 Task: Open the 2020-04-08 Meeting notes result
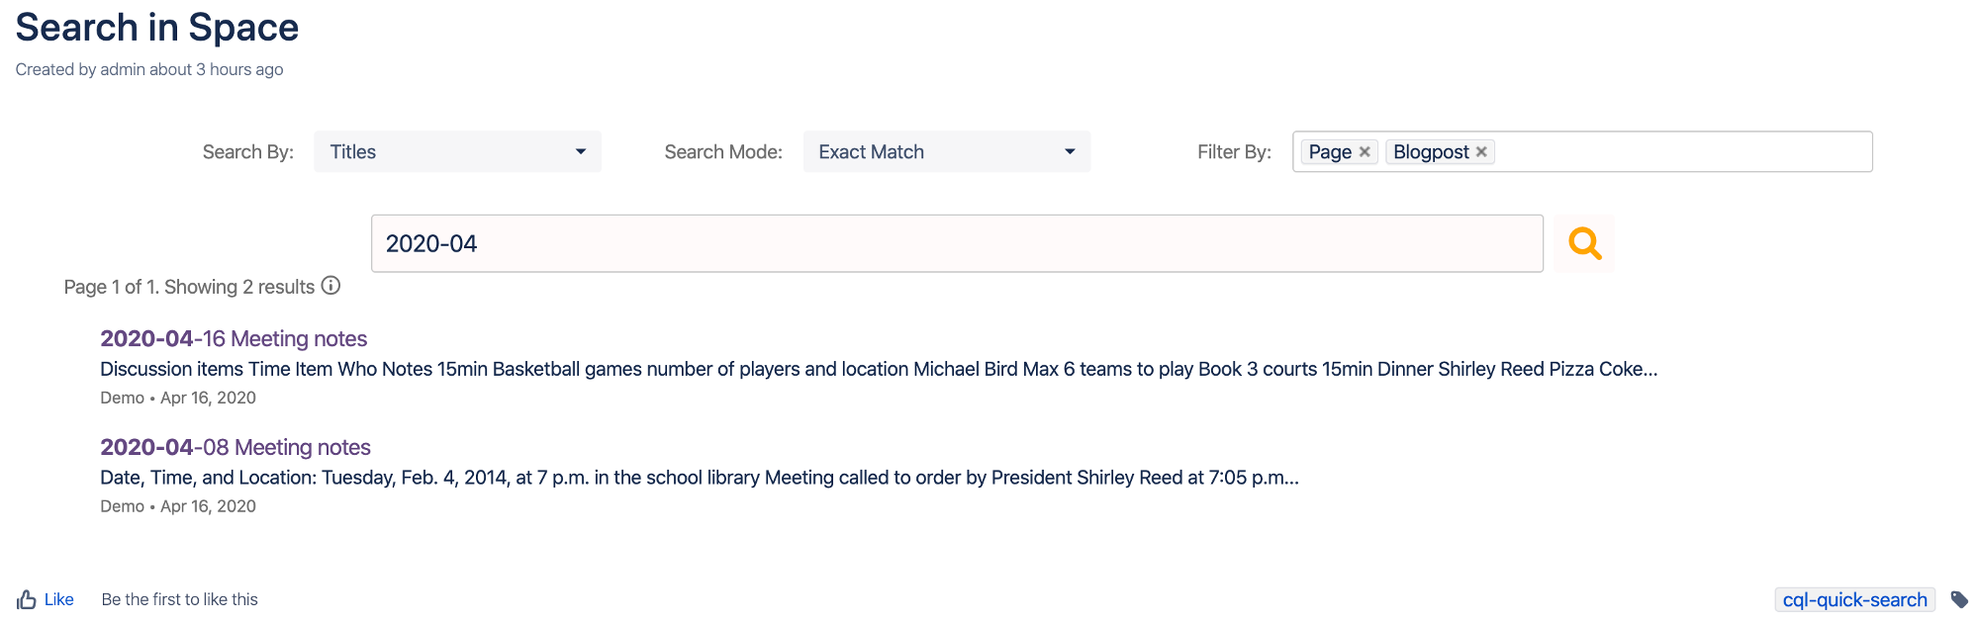[x=235, y=447]
